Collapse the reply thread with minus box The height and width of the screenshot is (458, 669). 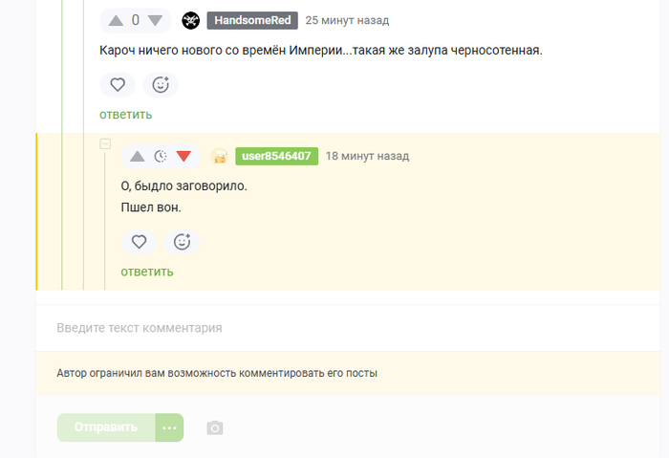coord(105,143)
